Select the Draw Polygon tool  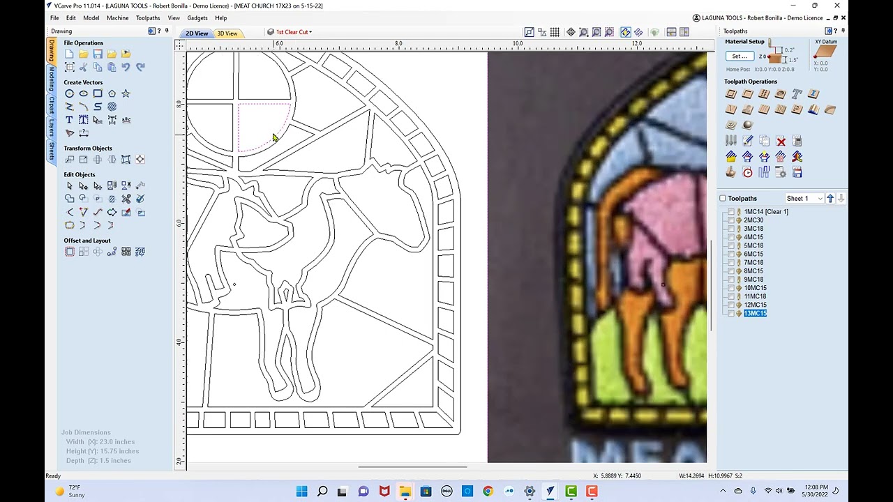click(112, 93)
